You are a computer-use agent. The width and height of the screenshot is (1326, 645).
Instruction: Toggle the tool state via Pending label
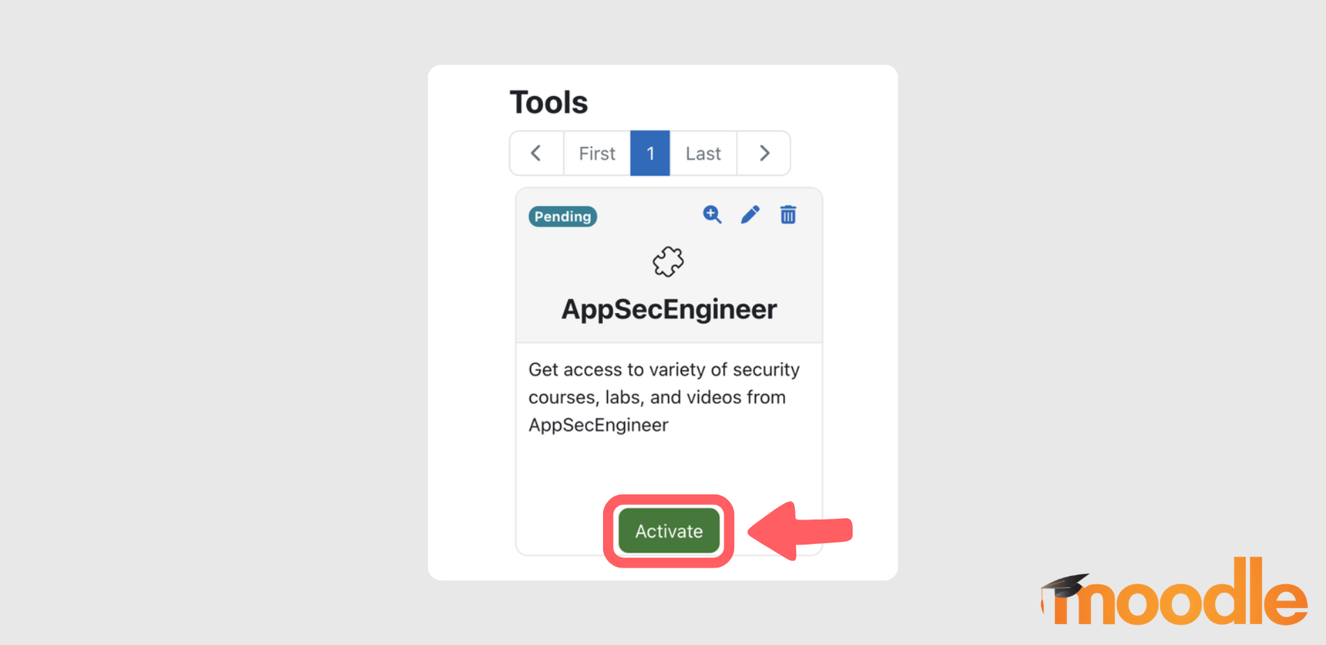pyautogui.click(x=563, y=216)
